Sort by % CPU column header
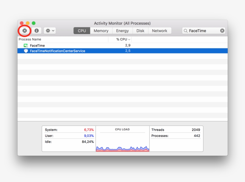The image size is (245, 182). [120, 39]
